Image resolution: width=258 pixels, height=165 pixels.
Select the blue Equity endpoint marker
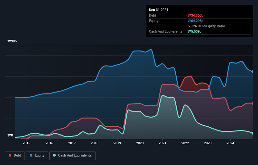(x=253, y=72)
